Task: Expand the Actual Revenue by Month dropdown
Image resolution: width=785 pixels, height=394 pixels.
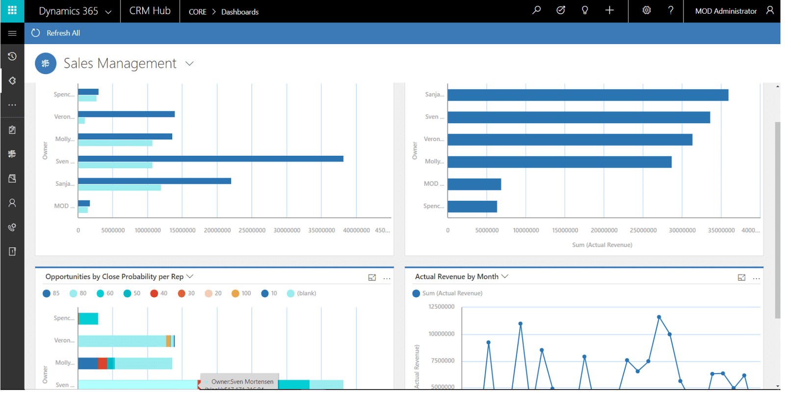Action: pyautogui.click(x=505, y=276)
